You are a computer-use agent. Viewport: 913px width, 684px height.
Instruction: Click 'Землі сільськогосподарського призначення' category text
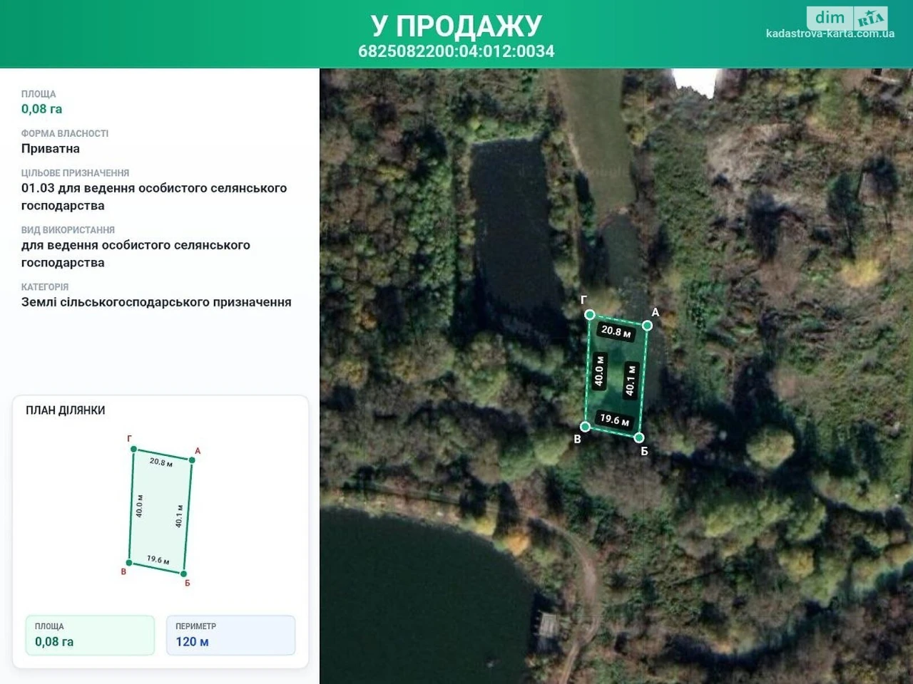point(156,302)
